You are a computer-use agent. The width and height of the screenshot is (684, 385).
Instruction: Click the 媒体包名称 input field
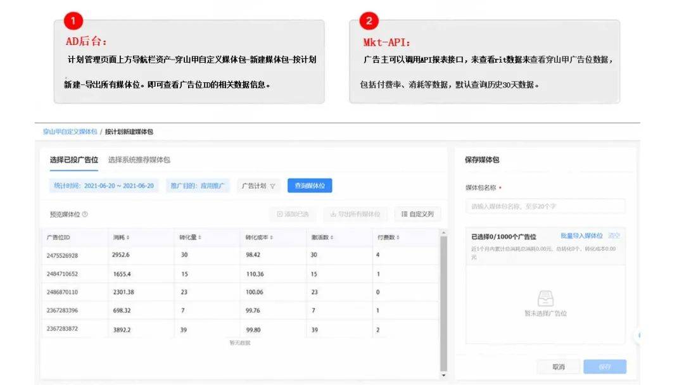click(545, 206)
